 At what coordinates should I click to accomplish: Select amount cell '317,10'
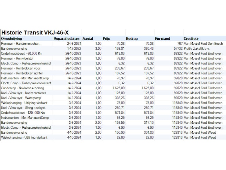coord(149,122)
